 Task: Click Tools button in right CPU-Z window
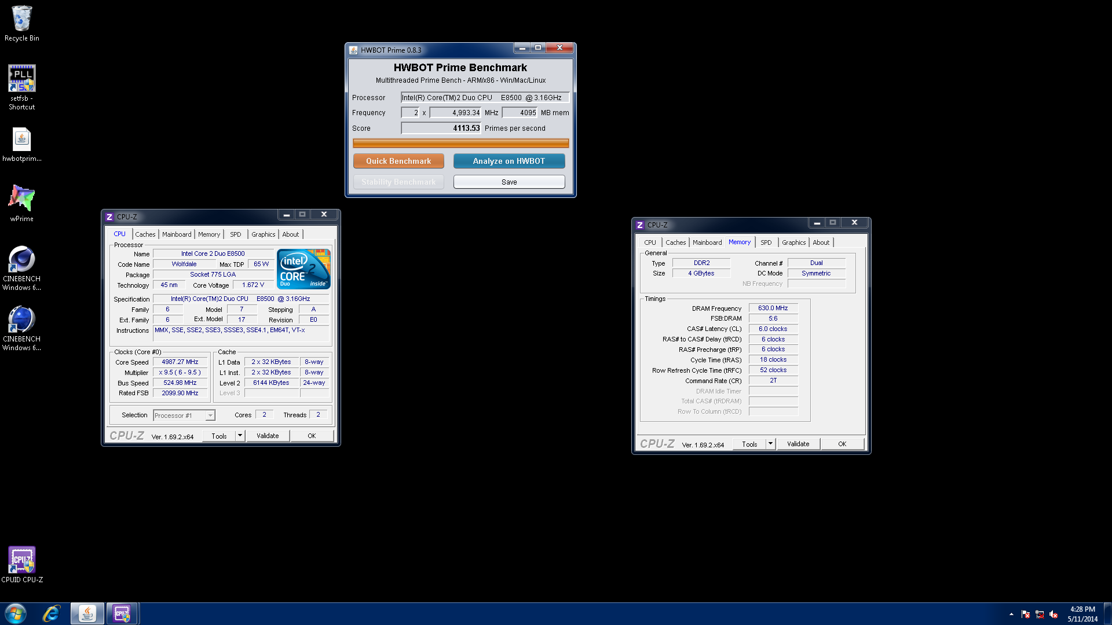point(750,444)
